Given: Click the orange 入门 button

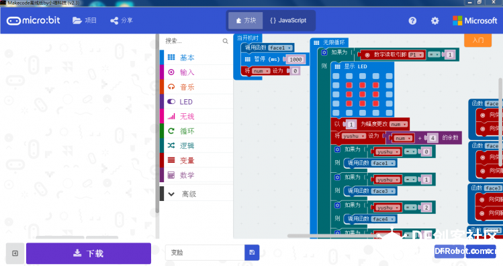Looking at the screenshot, I should point(477,40).
